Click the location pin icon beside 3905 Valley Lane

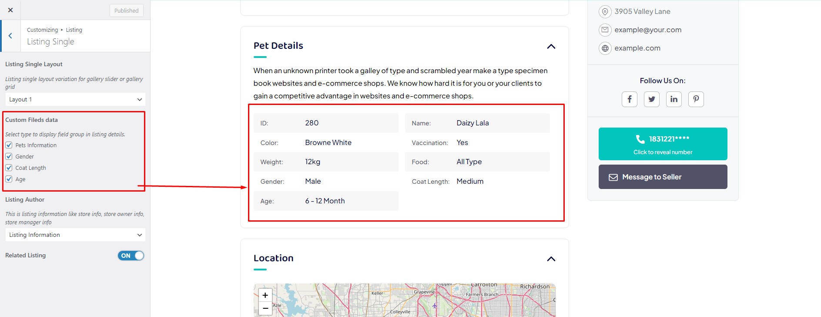pos(605,12)
